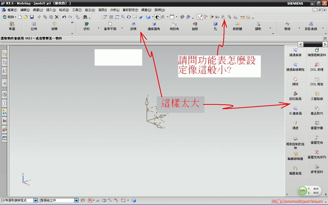Activate the Rotate view tool
This screenshot has height=205, width=328.
point(129,17)
